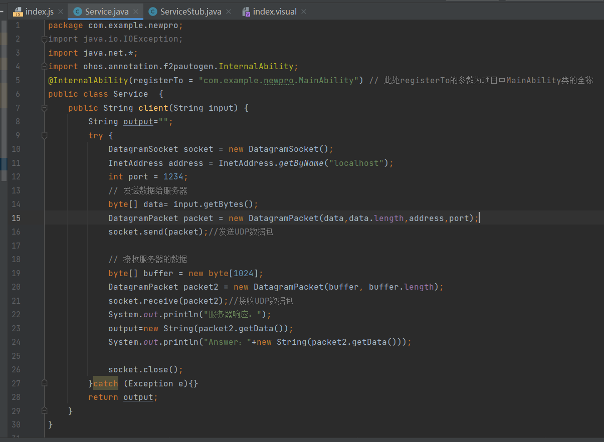The height and width of the screenshot is (442, 604).
Task: Click "return" keyword on line 28
Action: [x=103, y=397]
